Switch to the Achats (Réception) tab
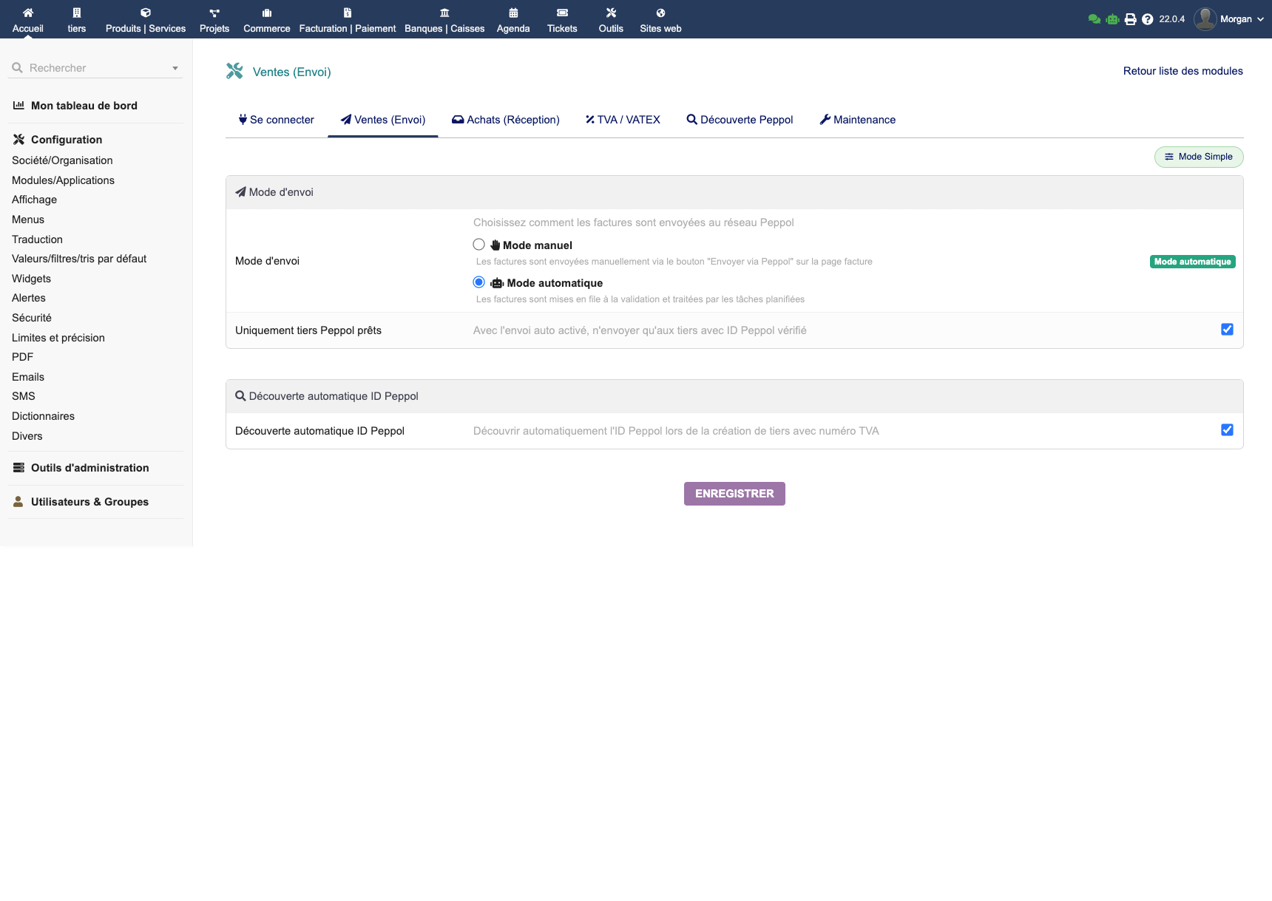Viewport: 1272px width, 901px height. (x=506, y=120)
